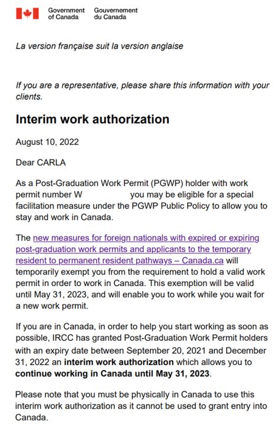Click the 'Please note that you must' paragraph
This screenshot has width=279, height=431.
(141, 406)
